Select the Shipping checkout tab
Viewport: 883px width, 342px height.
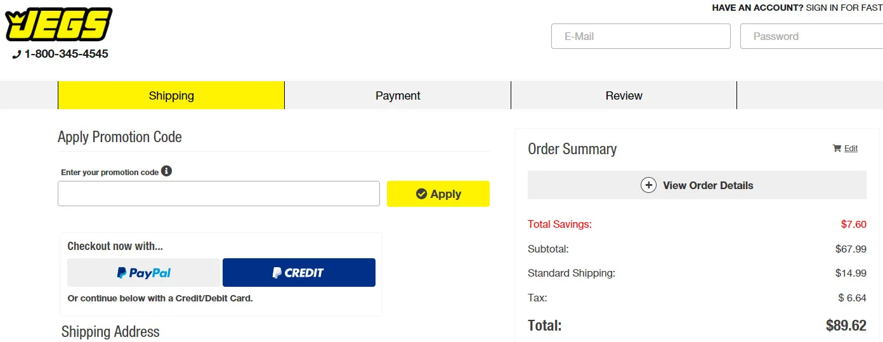coord(171,96)
